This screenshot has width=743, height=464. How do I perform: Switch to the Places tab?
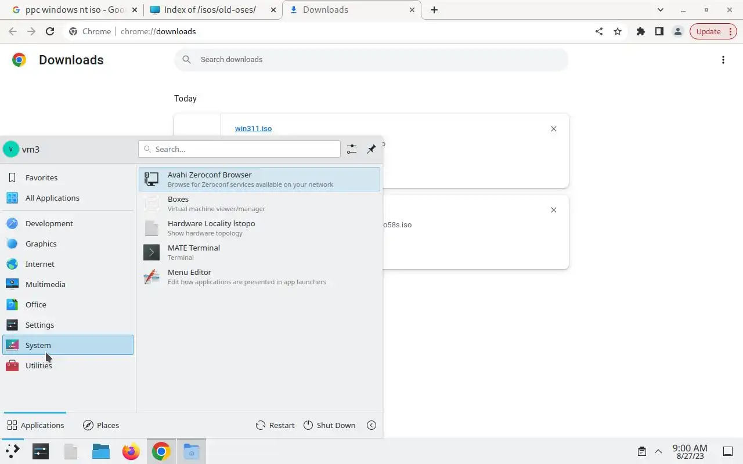pos(101,425)
